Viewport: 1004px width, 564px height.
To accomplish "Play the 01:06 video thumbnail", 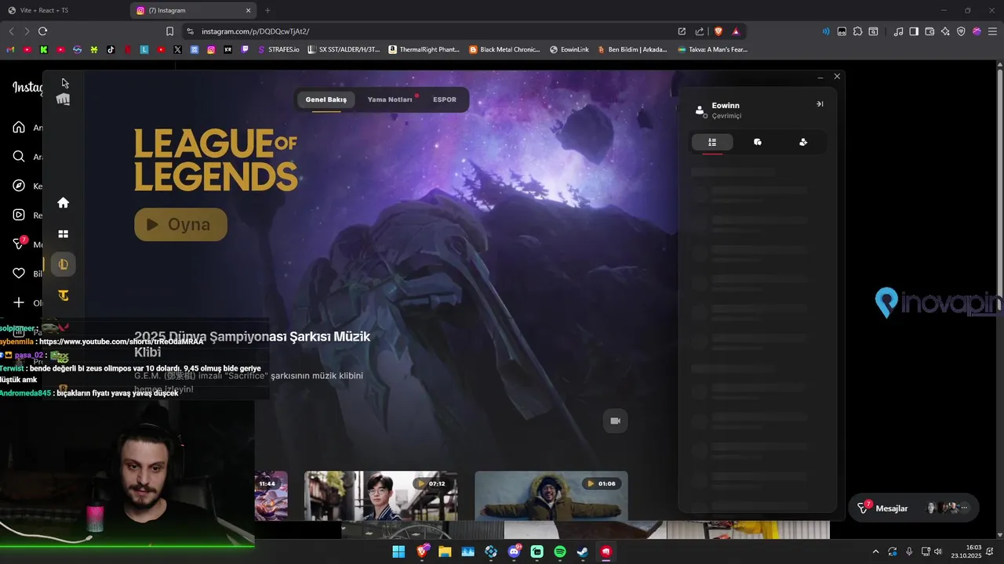I will (551, 495).
